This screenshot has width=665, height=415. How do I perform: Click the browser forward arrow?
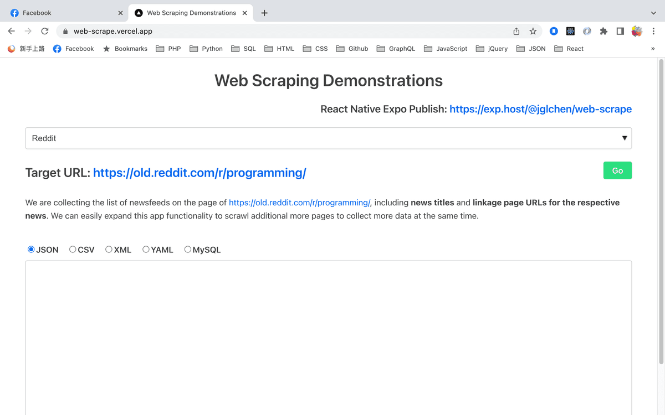pos(28,32)
